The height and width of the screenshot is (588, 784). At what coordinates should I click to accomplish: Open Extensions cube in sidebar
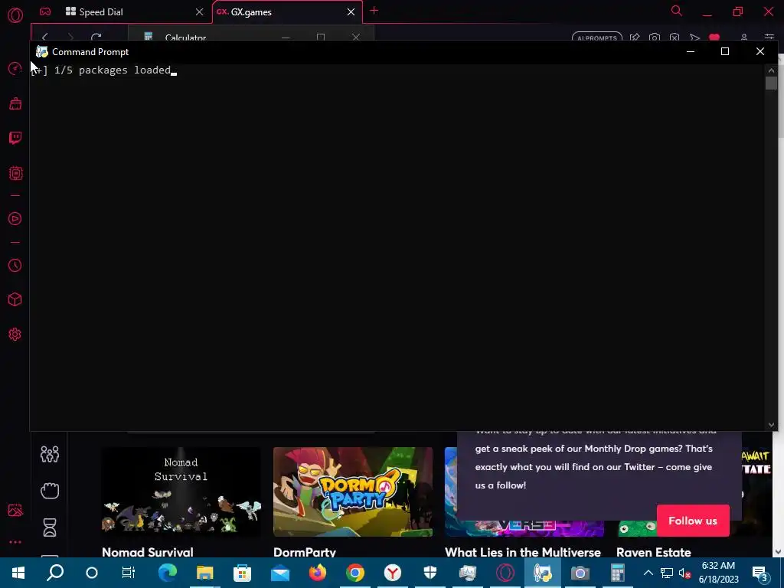pos(15,299)
